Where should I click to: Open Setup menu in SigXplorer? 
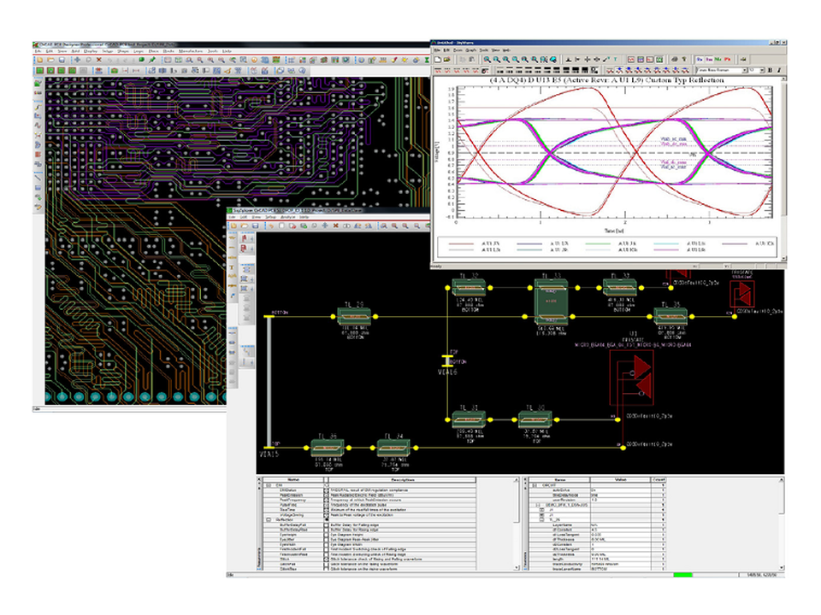pos(271,217)
